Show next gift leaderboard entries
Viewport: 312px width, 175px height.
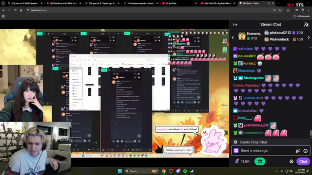[x=309, y=37]
